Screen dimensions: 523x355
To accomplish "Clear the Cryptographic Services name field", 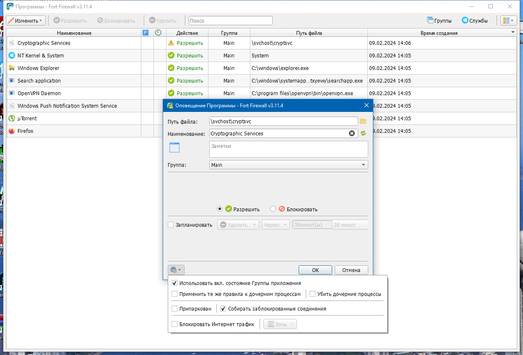I will (352, 133).
